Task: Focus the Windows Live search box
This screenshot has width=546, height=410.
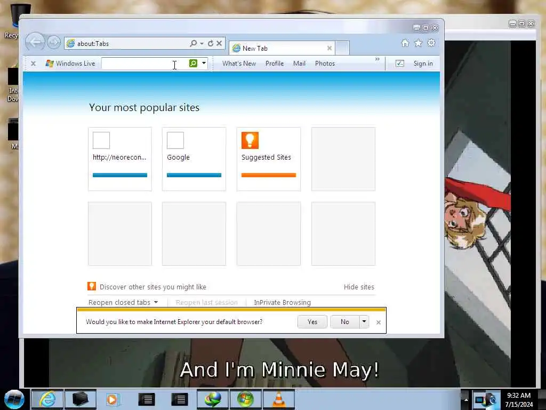Action: click(x=144, y=64)
